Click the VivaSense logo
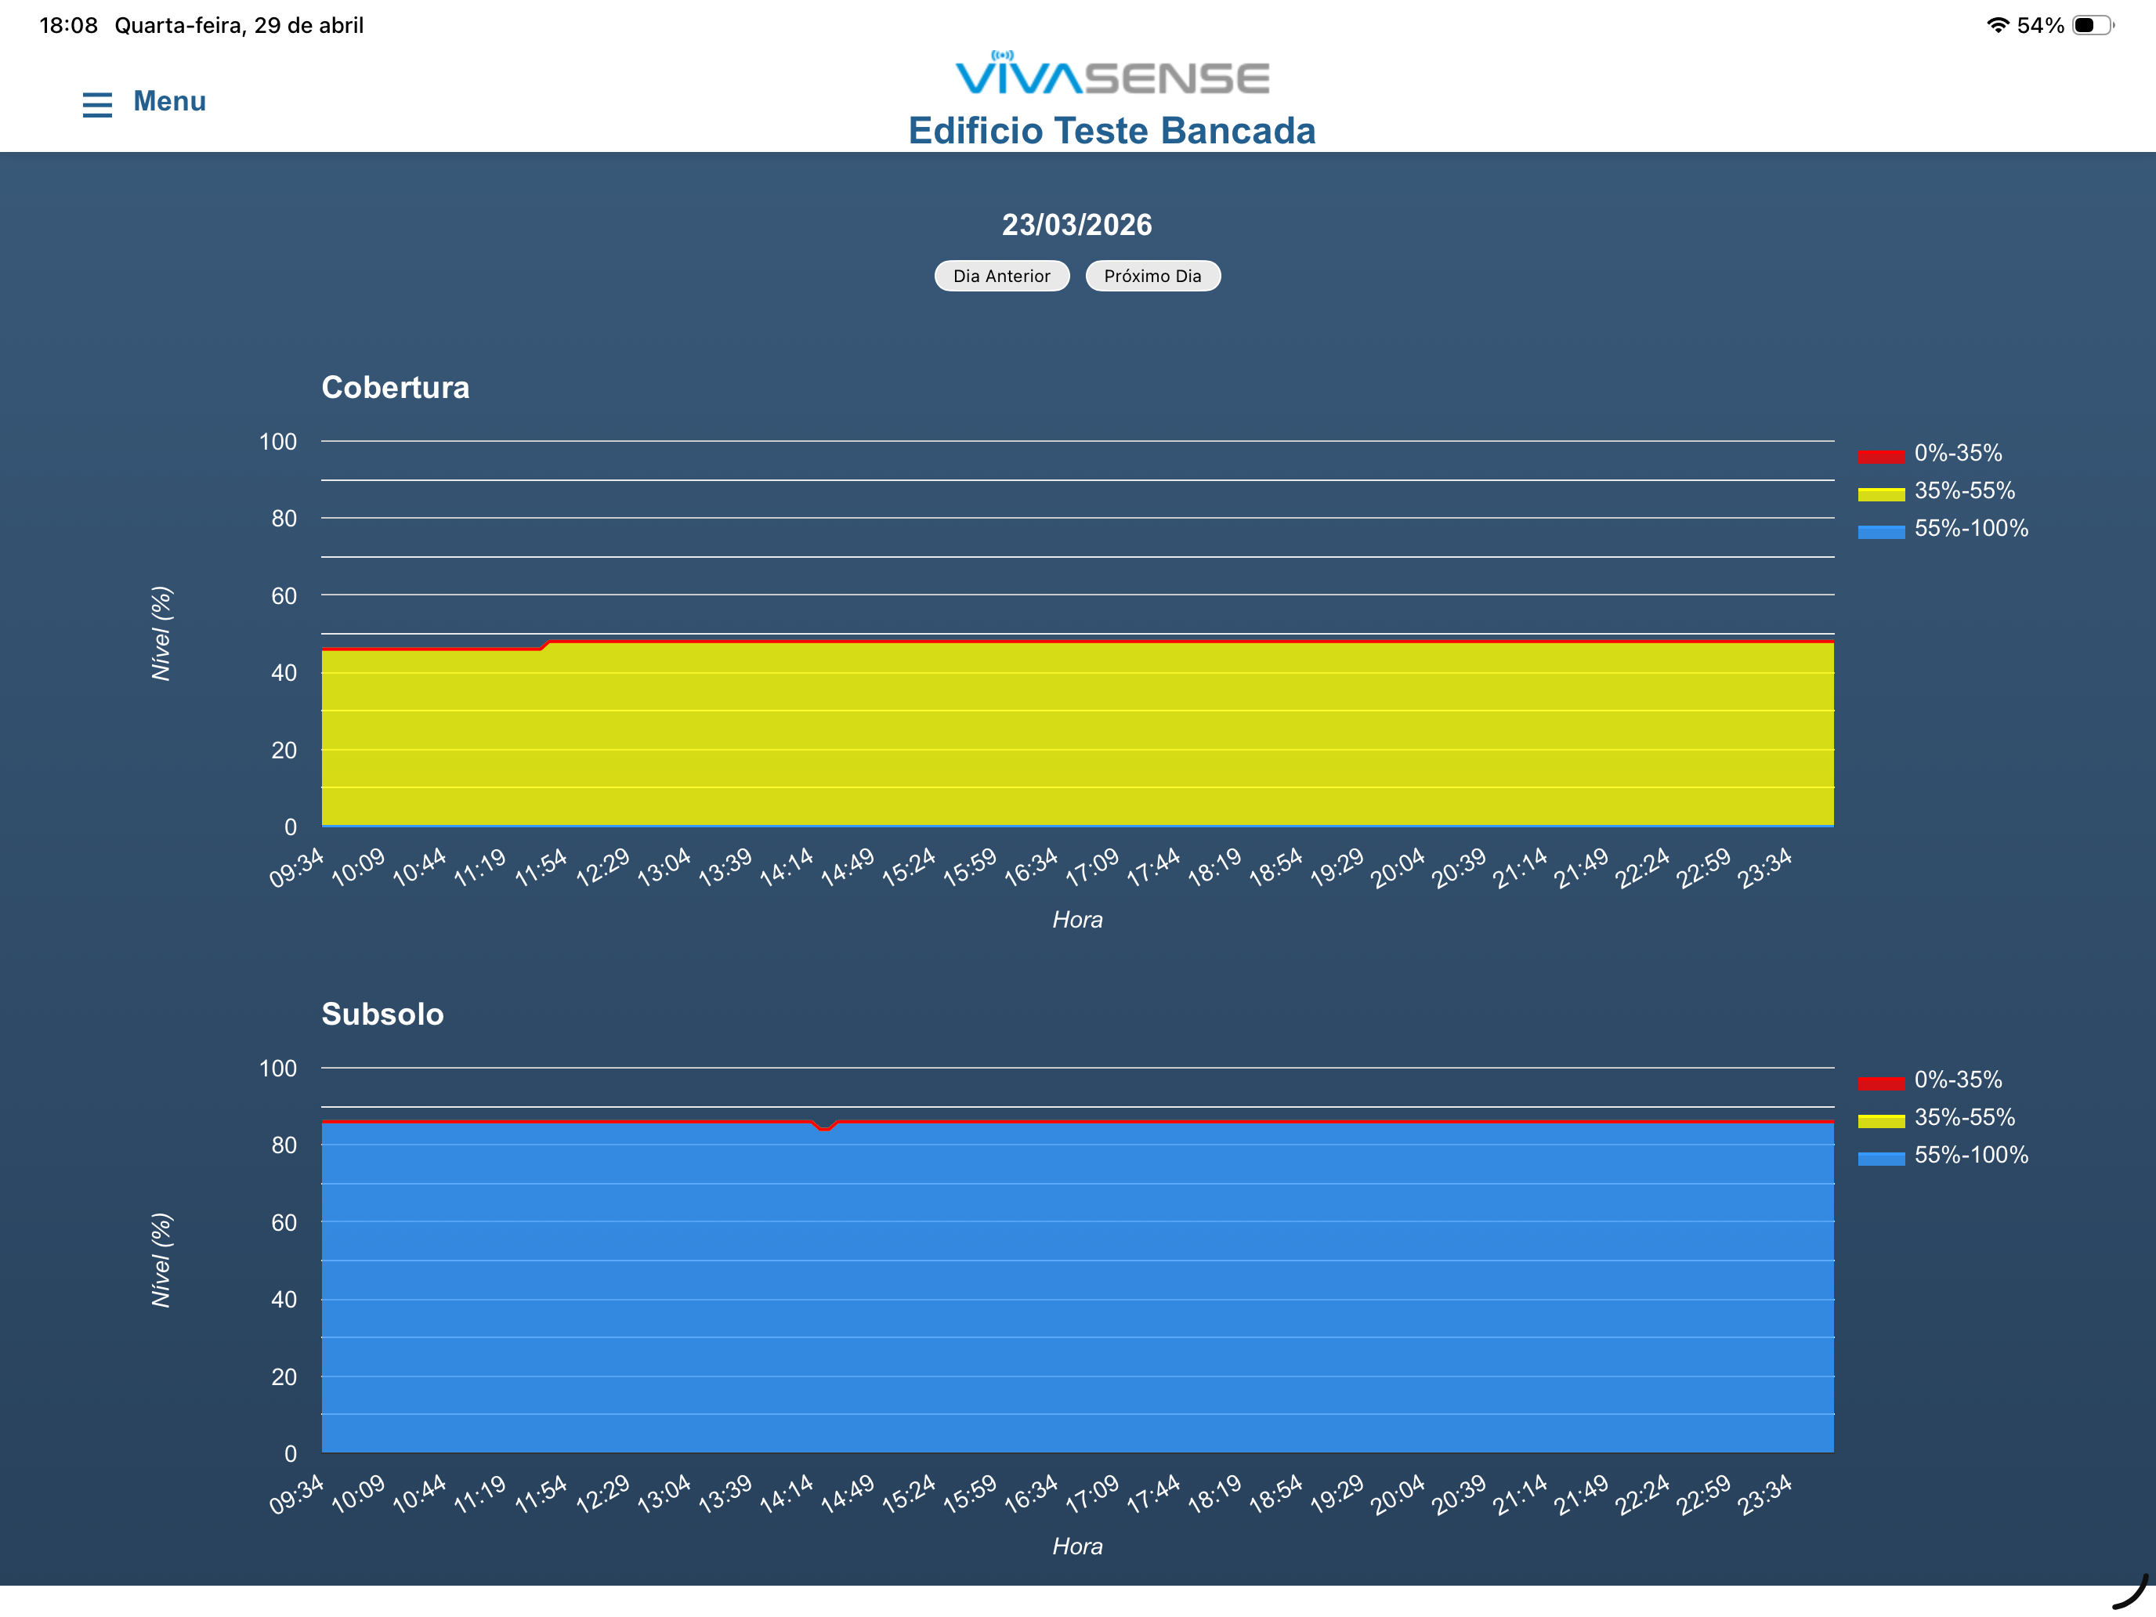The height and width of the screenshot is (1617, 2156). [x=1112, y=73]
